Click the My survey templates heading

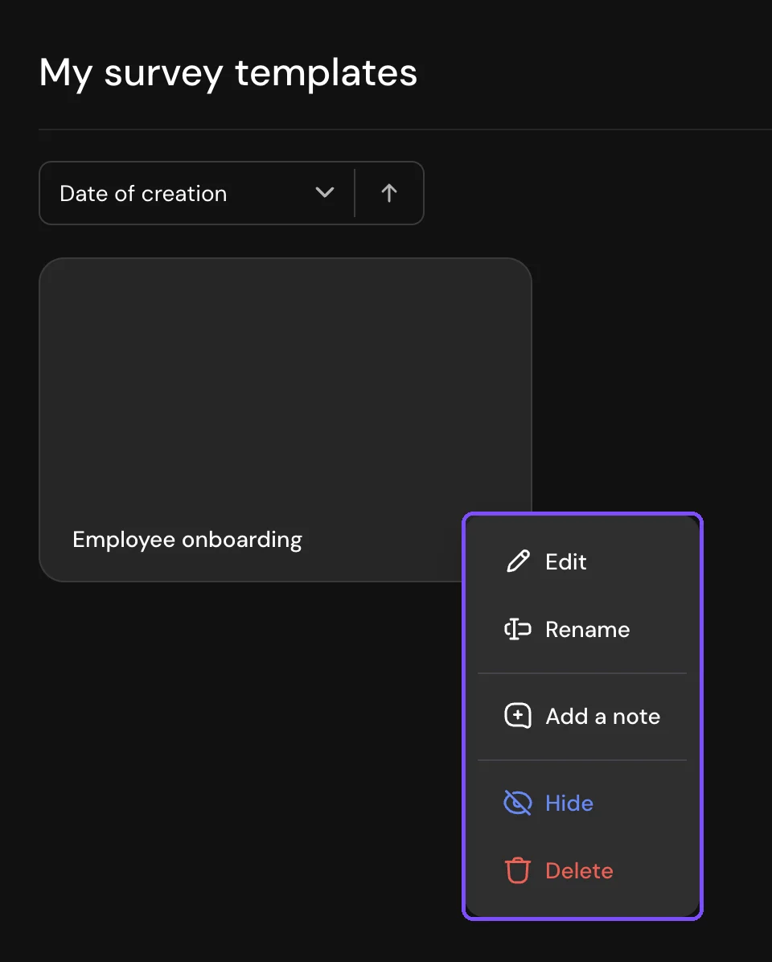tap(228, 73)
